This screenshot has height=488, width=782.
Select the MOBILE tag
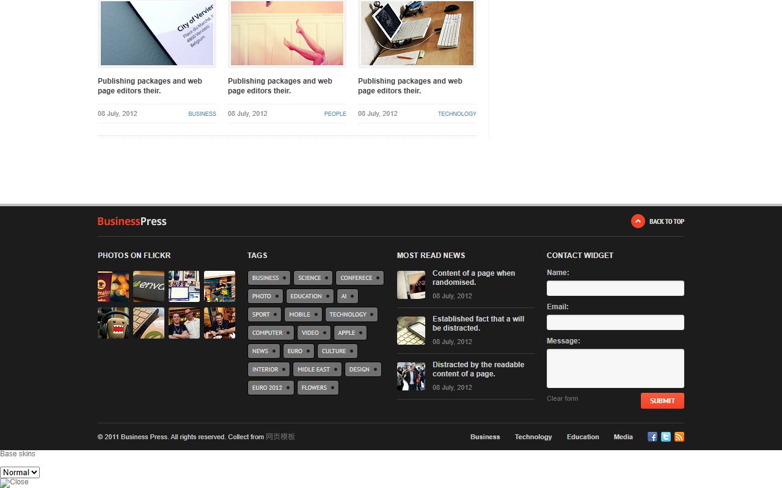pos(304,315)
